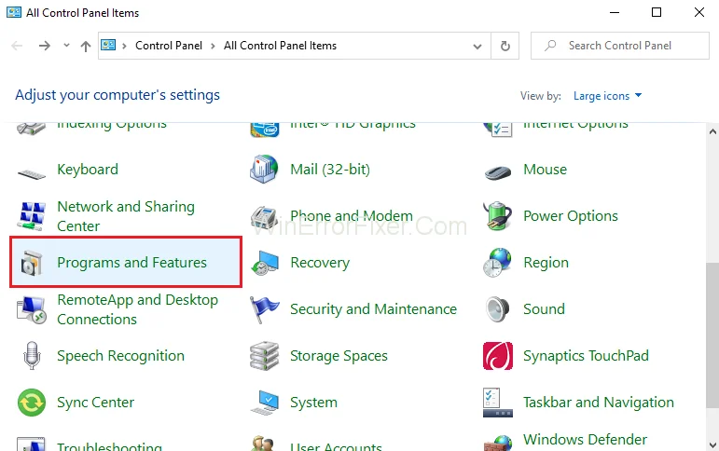The height and width of the screenshot is (451, 719).
Task: Open the Mail (32-bit) icon
Action: [x=265, y=170]
